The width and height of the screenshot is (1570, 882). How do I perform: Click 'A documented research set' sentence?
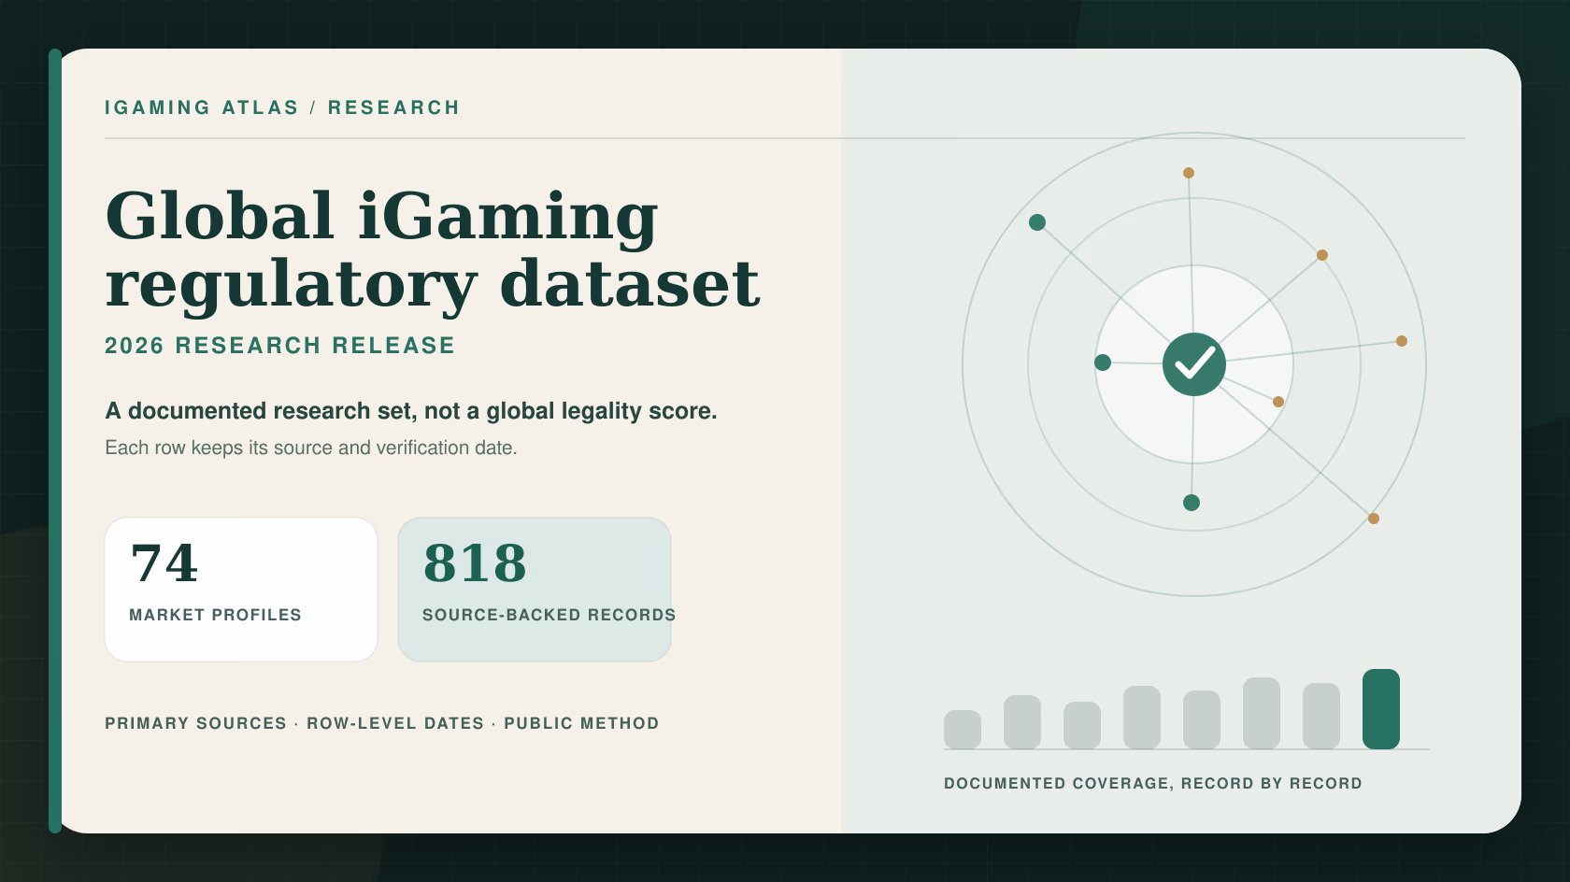coord(411,411)
